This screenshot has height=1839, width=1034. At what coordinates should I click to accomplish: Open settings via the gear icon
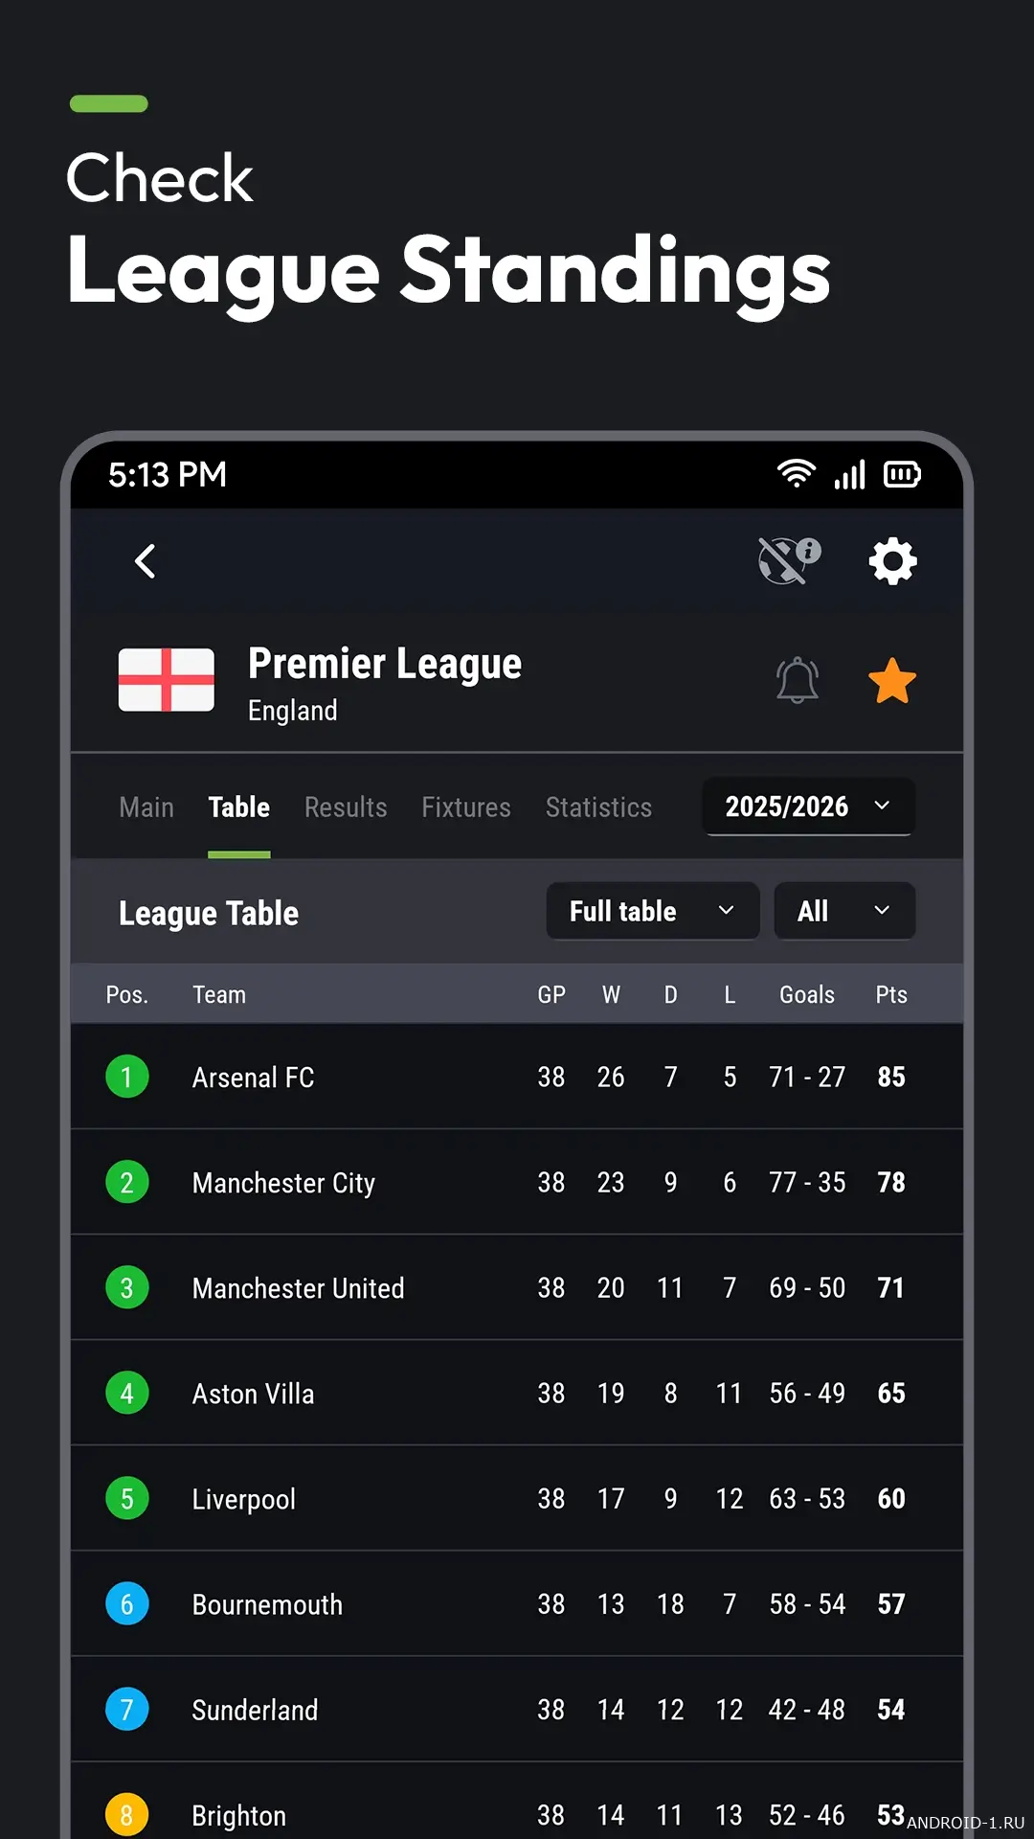coord(892,561)
